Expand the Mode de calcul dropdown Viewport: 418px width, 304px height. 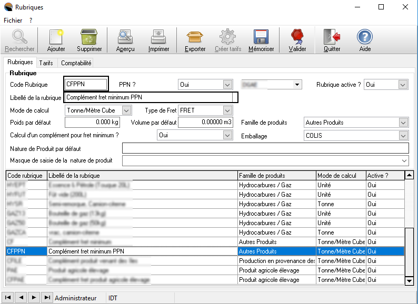coord(126,110)
